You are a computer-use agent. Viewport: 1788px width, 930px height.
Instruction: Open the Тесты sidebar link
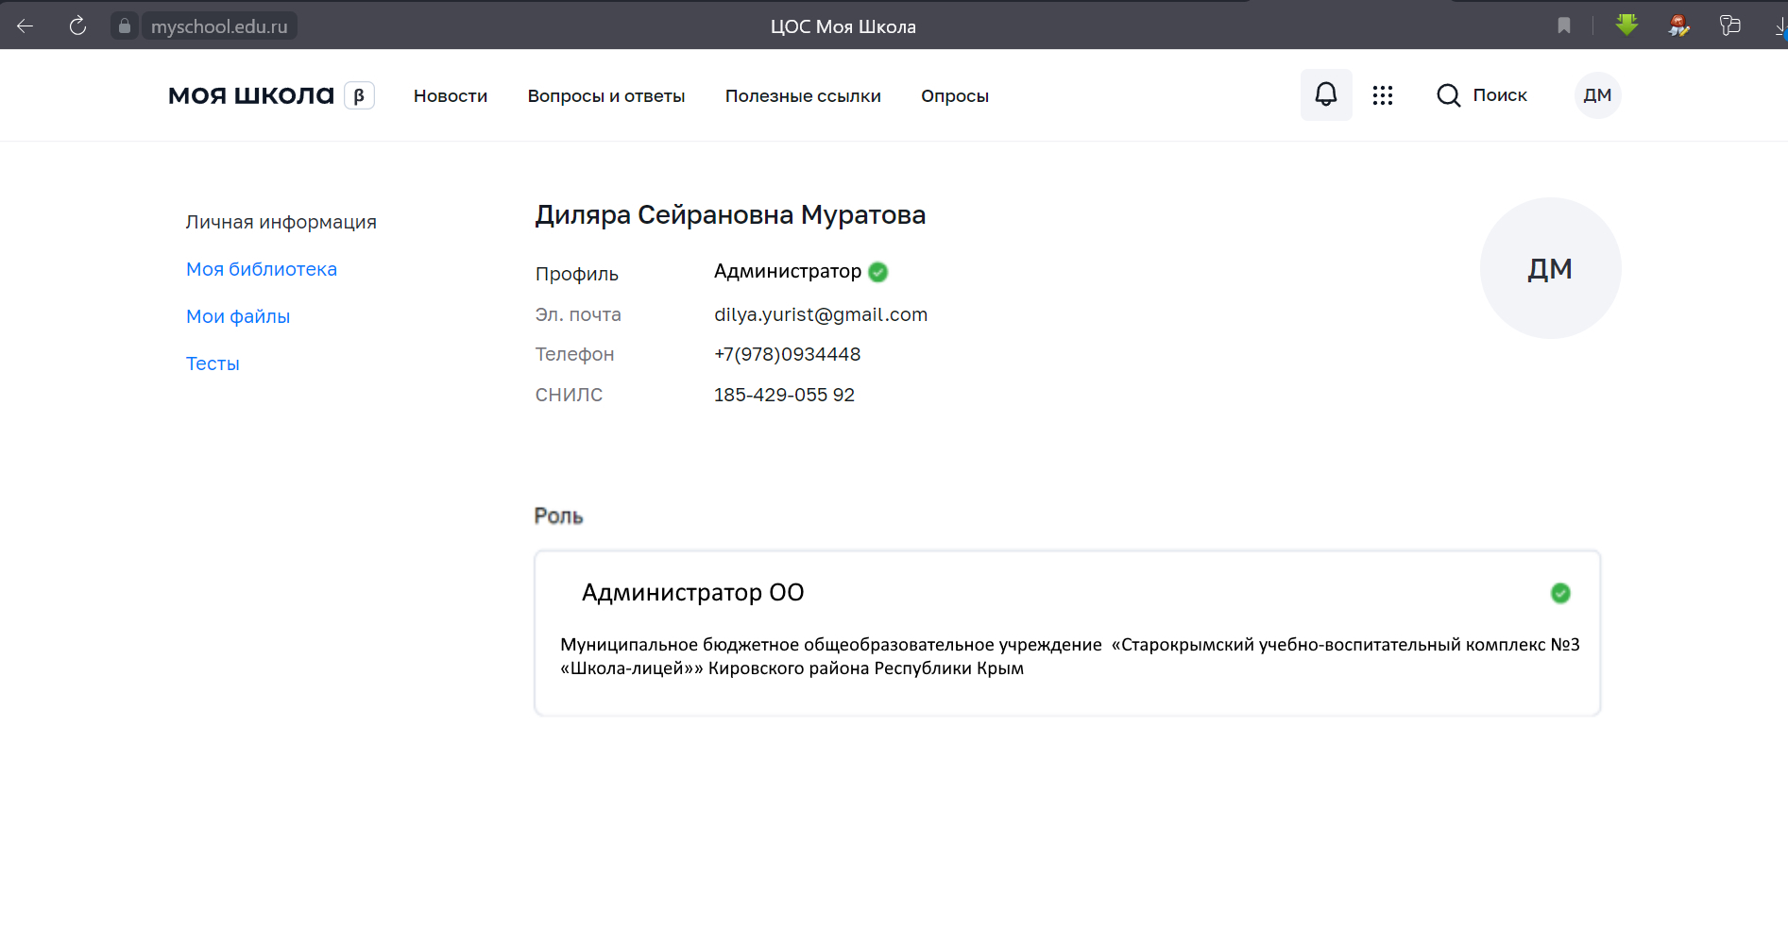(213, 364)
